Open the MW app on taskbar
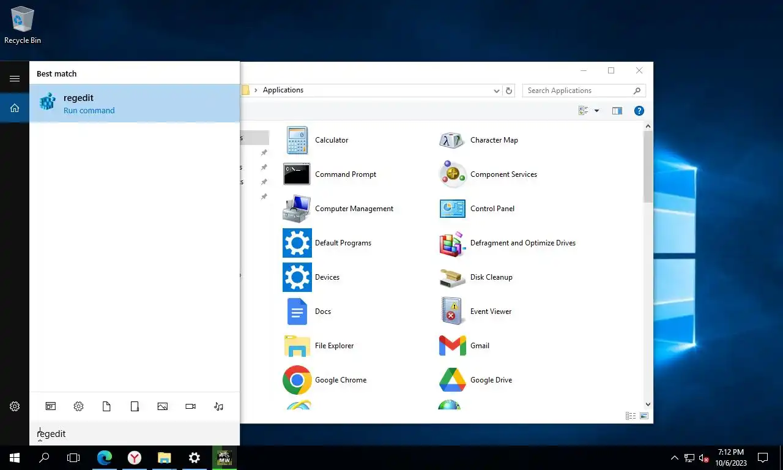Screen dimensions: 783x470 coord(225,458)
